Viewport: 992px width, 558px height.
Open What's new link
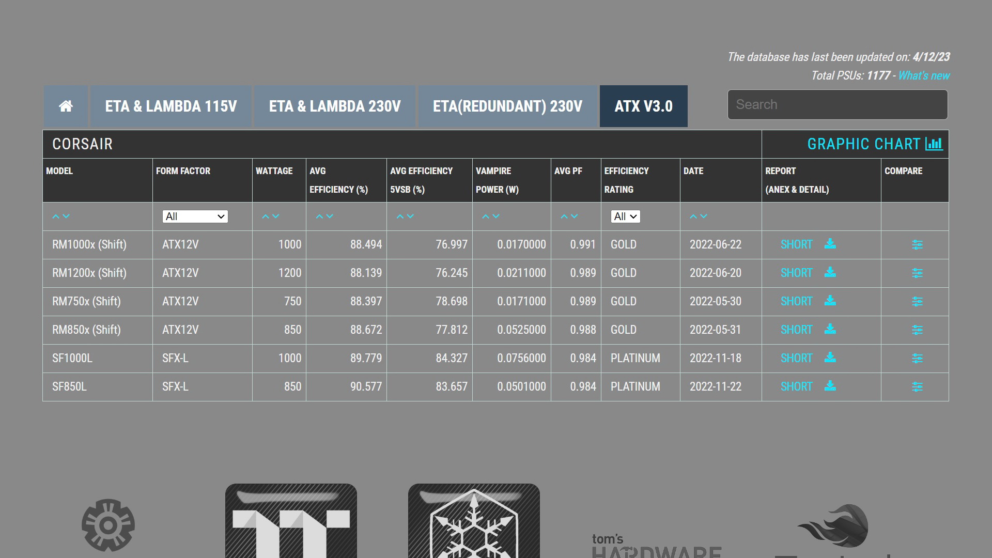click(x=924, y=75)
